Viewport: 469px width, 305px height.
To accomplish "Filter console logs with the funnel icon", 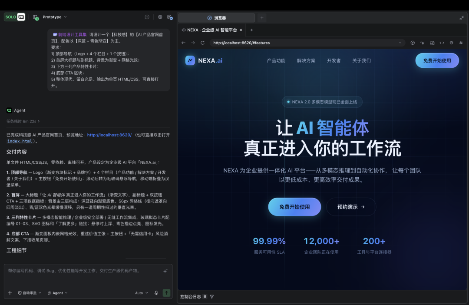I will (x=212, y=297).
